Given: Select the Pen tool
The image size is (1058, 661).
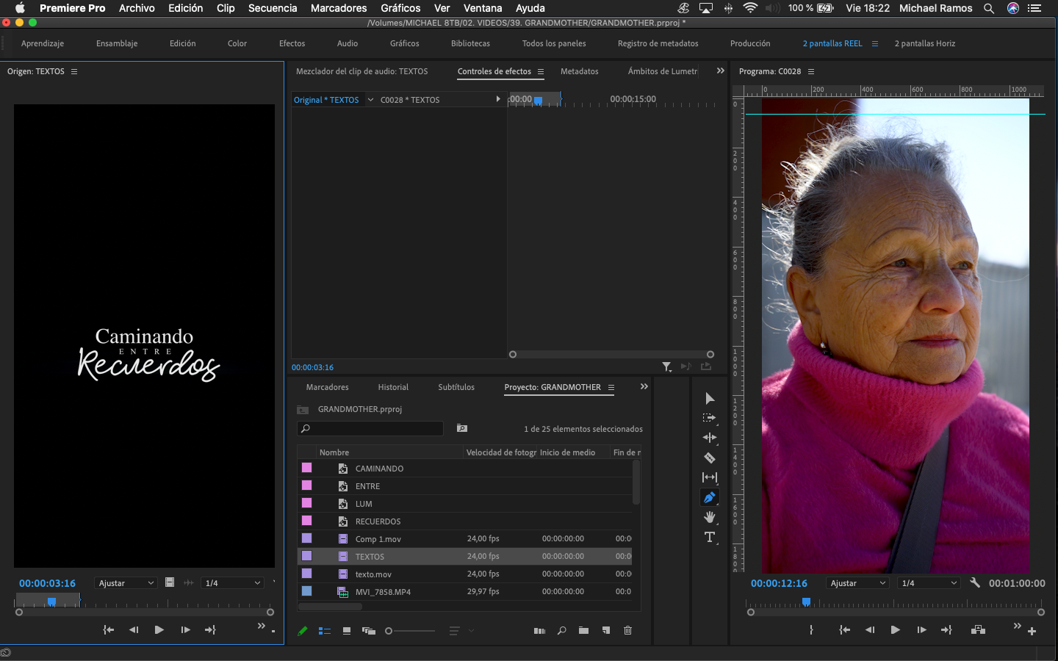Looking at the screenshot, I should pyautogui.click(x=709, y=497).
